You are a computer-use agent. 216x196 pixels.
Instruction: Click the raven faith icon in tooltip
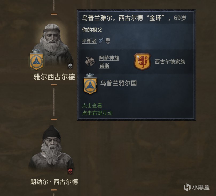(x=90, y=62)
